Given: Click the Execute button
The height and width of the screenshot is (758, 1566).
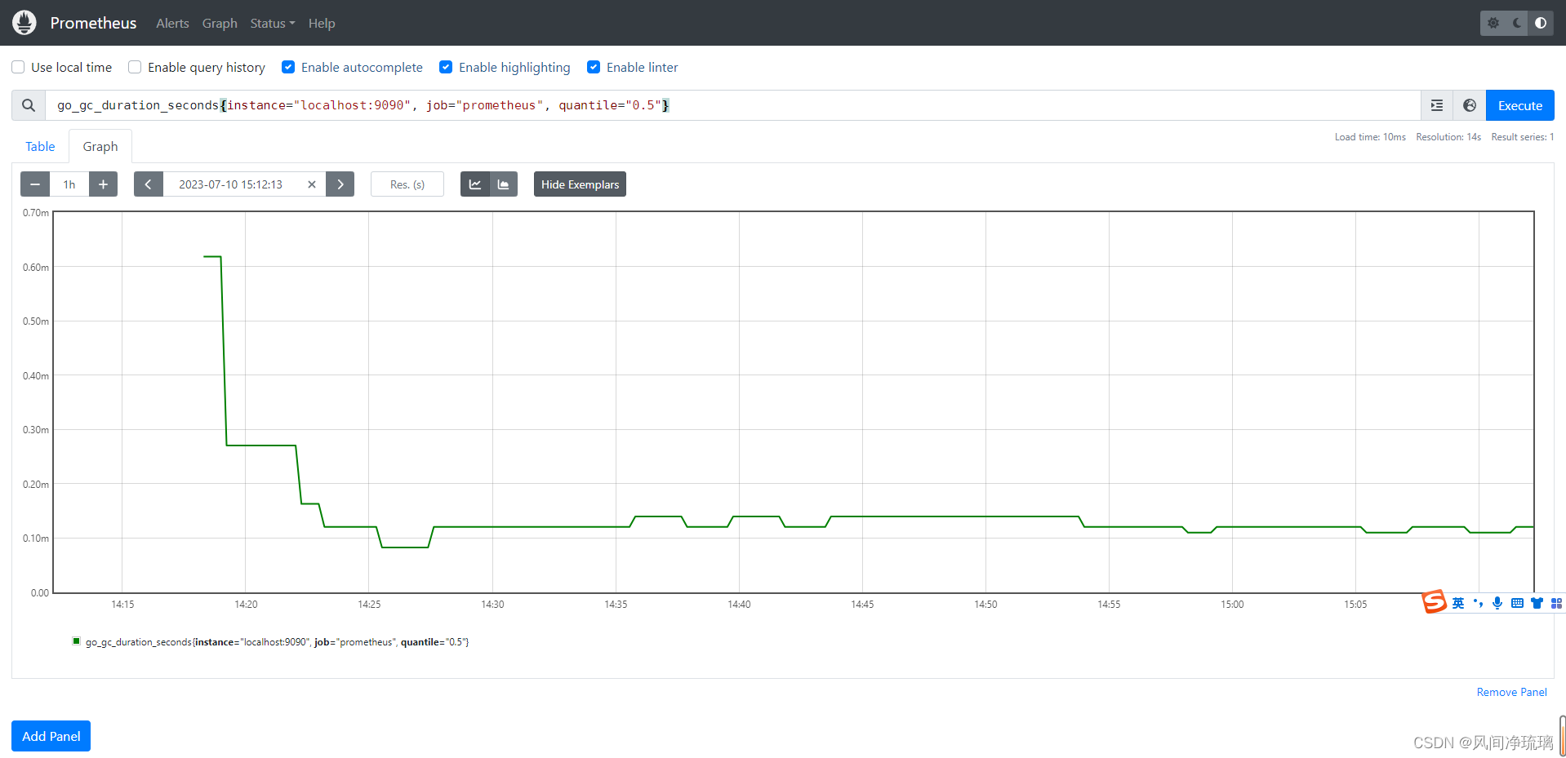Looking at the screenshot, I should [x=1519, y=105].
